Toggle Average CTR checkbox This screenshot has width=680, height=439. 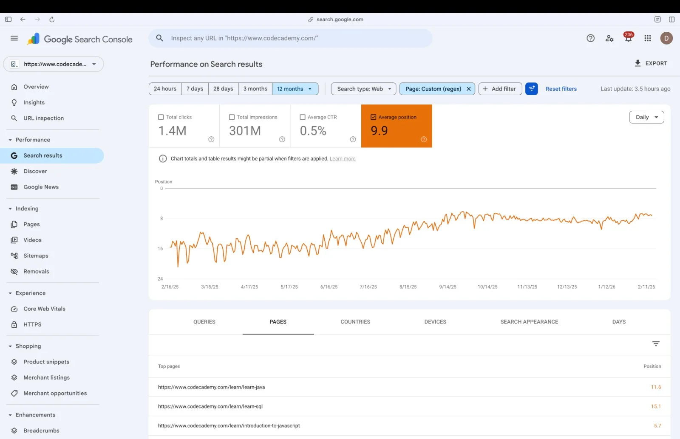[303, 117]
